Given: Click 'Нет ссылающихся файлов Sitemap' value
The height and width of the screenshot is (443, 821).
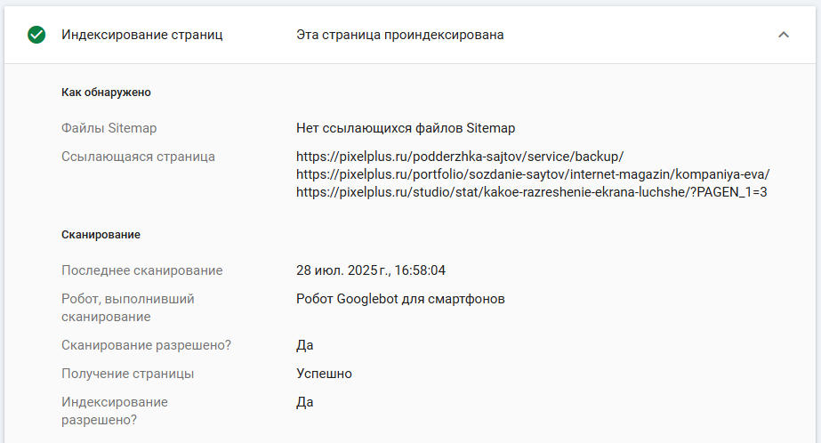Looking at the screenshot, I should click(406, 128).
